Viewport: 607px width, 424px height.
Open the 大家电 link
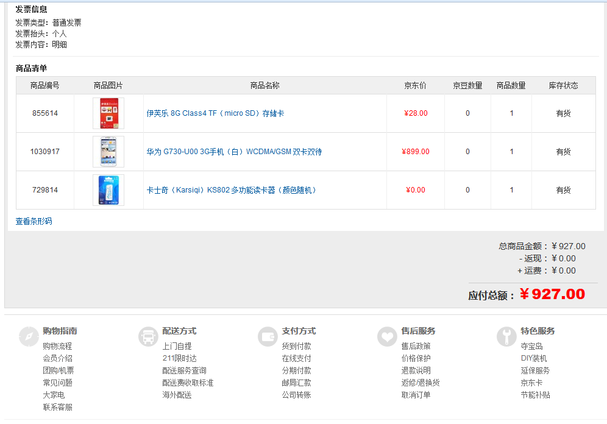(x=54, y=395)
